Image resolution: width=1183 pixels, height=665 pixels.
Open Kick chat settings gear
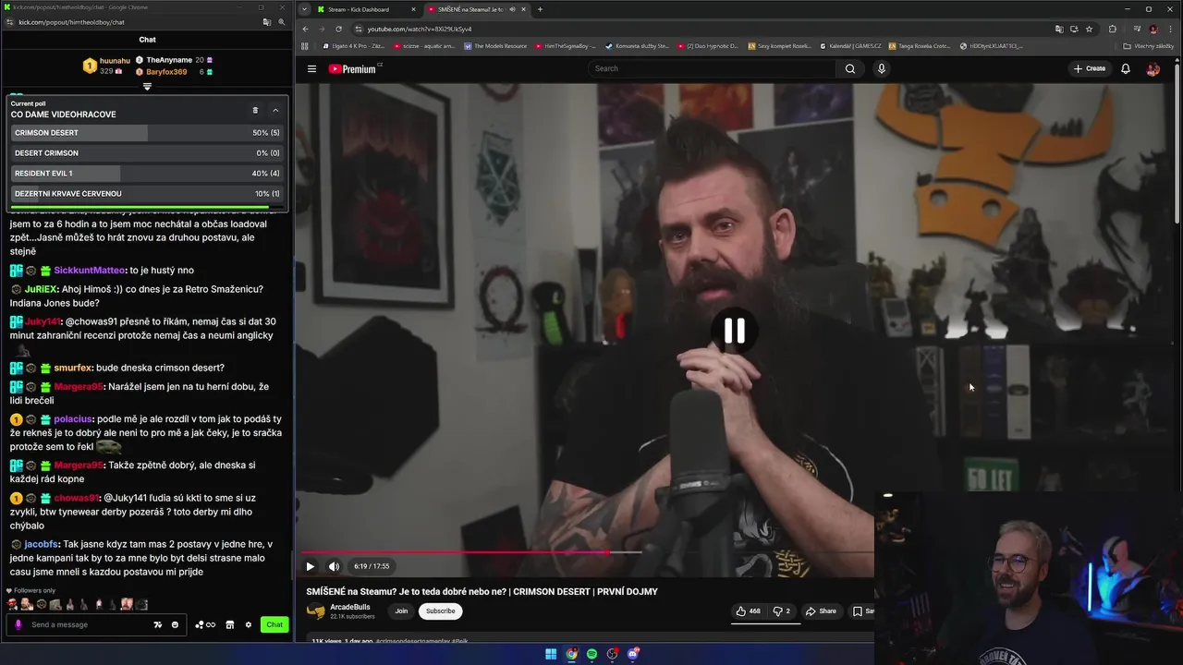click(x=248, y=625)
